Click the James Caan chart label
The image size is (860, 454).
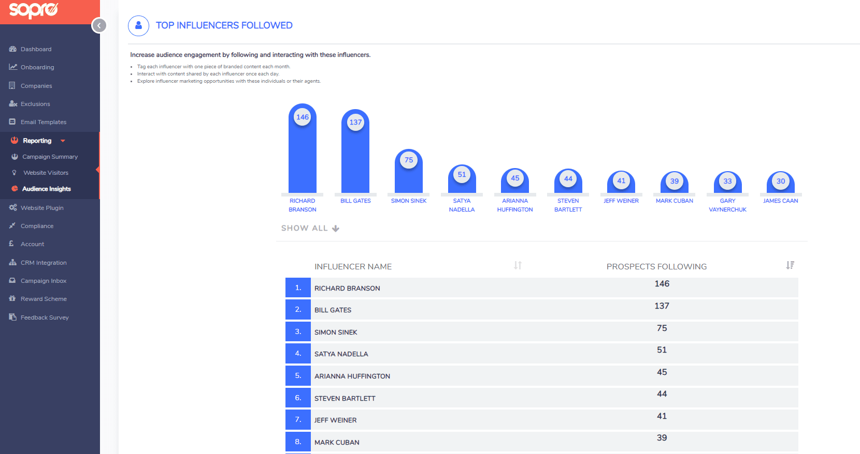click(x=781, y=201)
